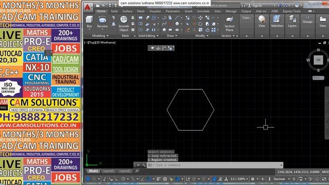
Task: Click the Array icon in Modify
Action: coord(214,30)
